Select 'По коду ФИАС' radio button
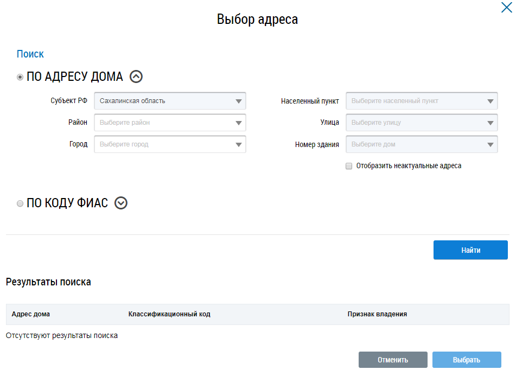Viewport: 516px width, 376px height. coord(20,203)
